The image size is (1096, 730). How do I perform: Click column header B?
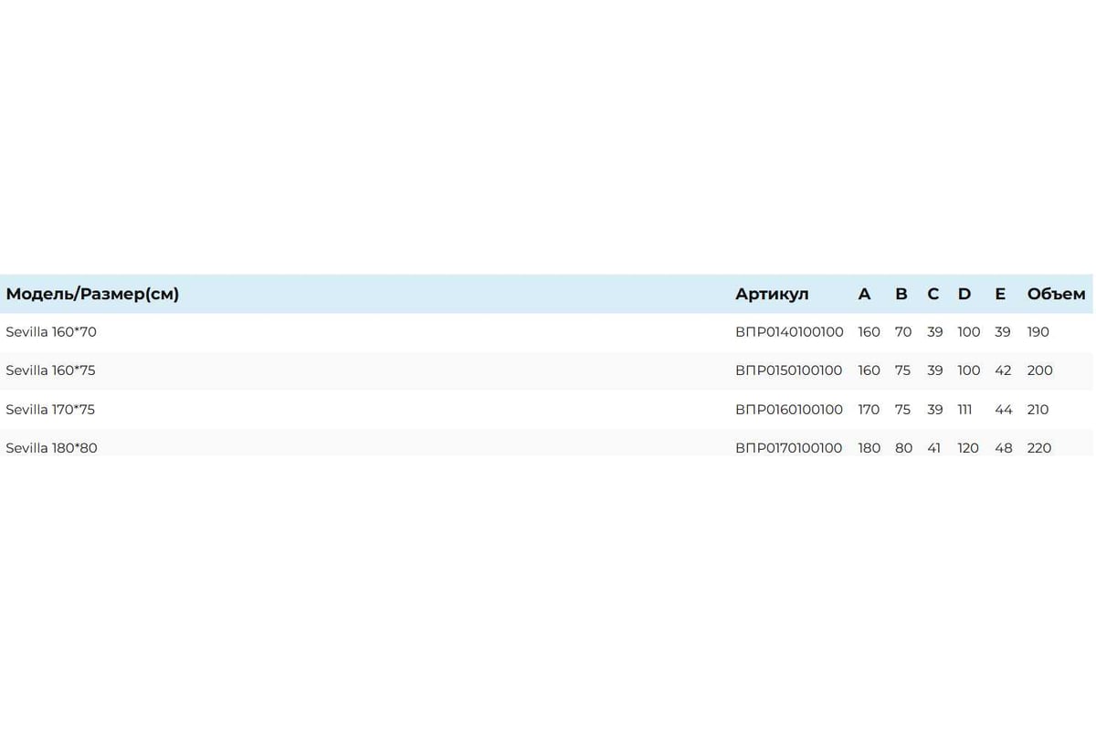click(x=901, y=294)
